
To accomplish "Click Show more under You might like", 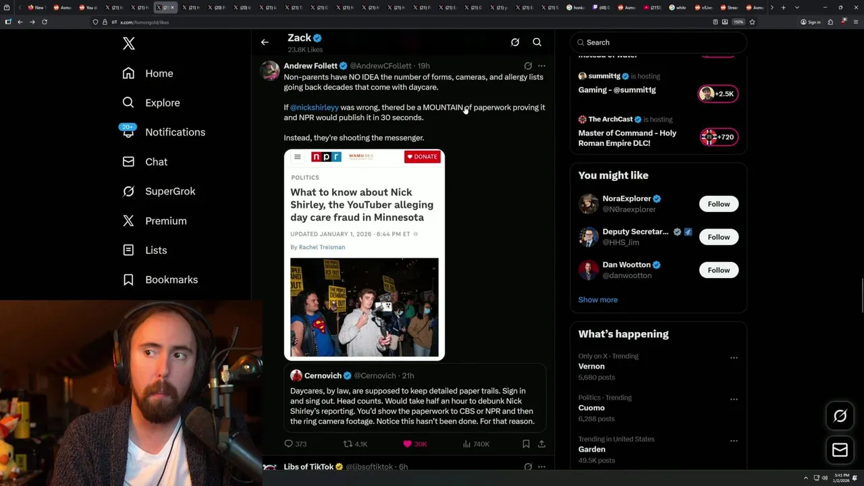I will tap(598, 300).
